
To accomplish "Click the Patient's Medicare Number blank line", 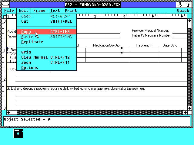I will pyautogui.click(x=180, y=38).
